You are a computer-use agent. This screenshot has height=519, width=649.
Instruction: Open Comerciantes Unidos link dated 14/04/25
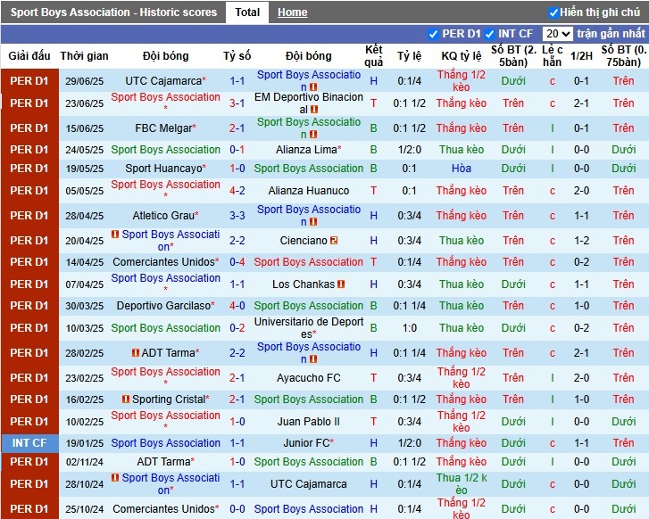click(164, 262)
